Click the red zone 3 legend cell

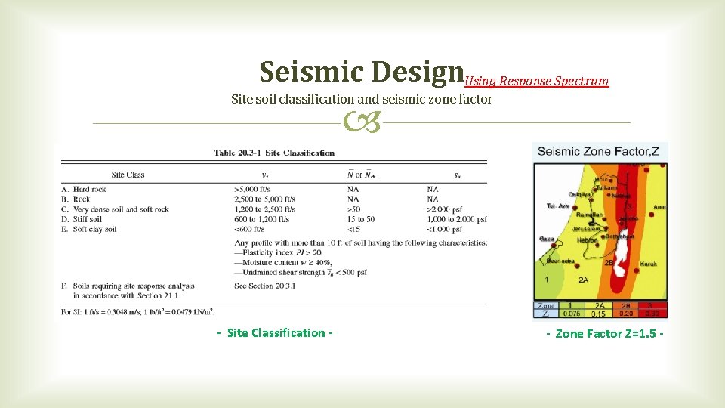(652, 306)
